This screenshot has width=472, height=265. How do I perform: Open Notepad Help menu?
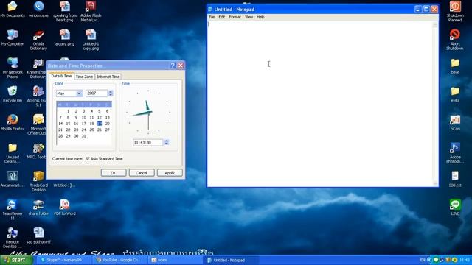pyautogui.click(x=260, y=17)
